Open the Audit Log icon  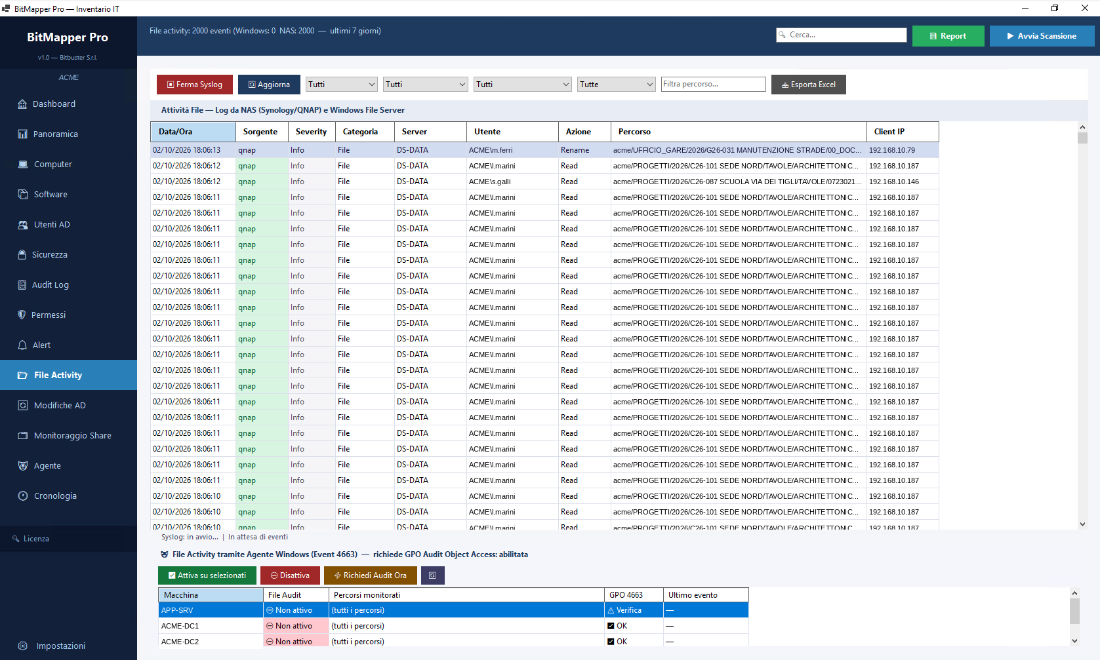coord(22,285)
